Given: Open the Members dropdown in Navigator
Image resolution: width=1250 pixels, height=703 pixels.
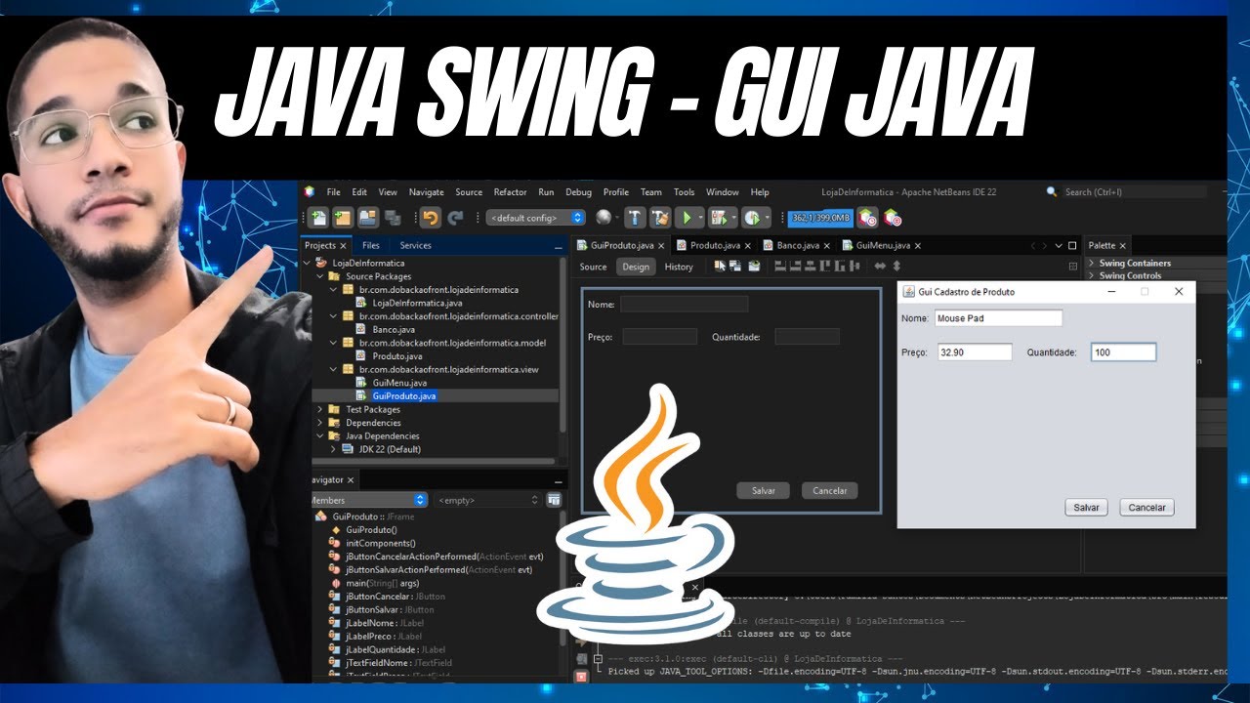Looking at the screenshot, I should pyautogui.click(x=367, y=500).
